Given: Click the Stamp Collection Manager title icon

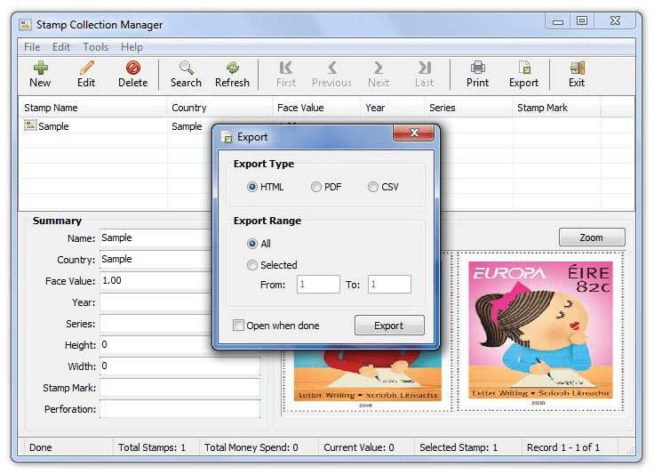Looking at the screenshot, I should [x=25, y=25].
